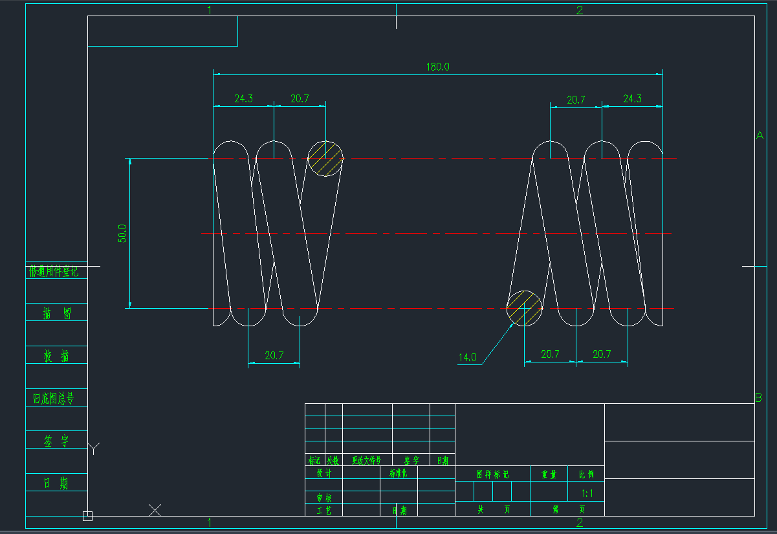Select the 180.0 overall length dimension text

pyautogui.click(x=439, y=67)
